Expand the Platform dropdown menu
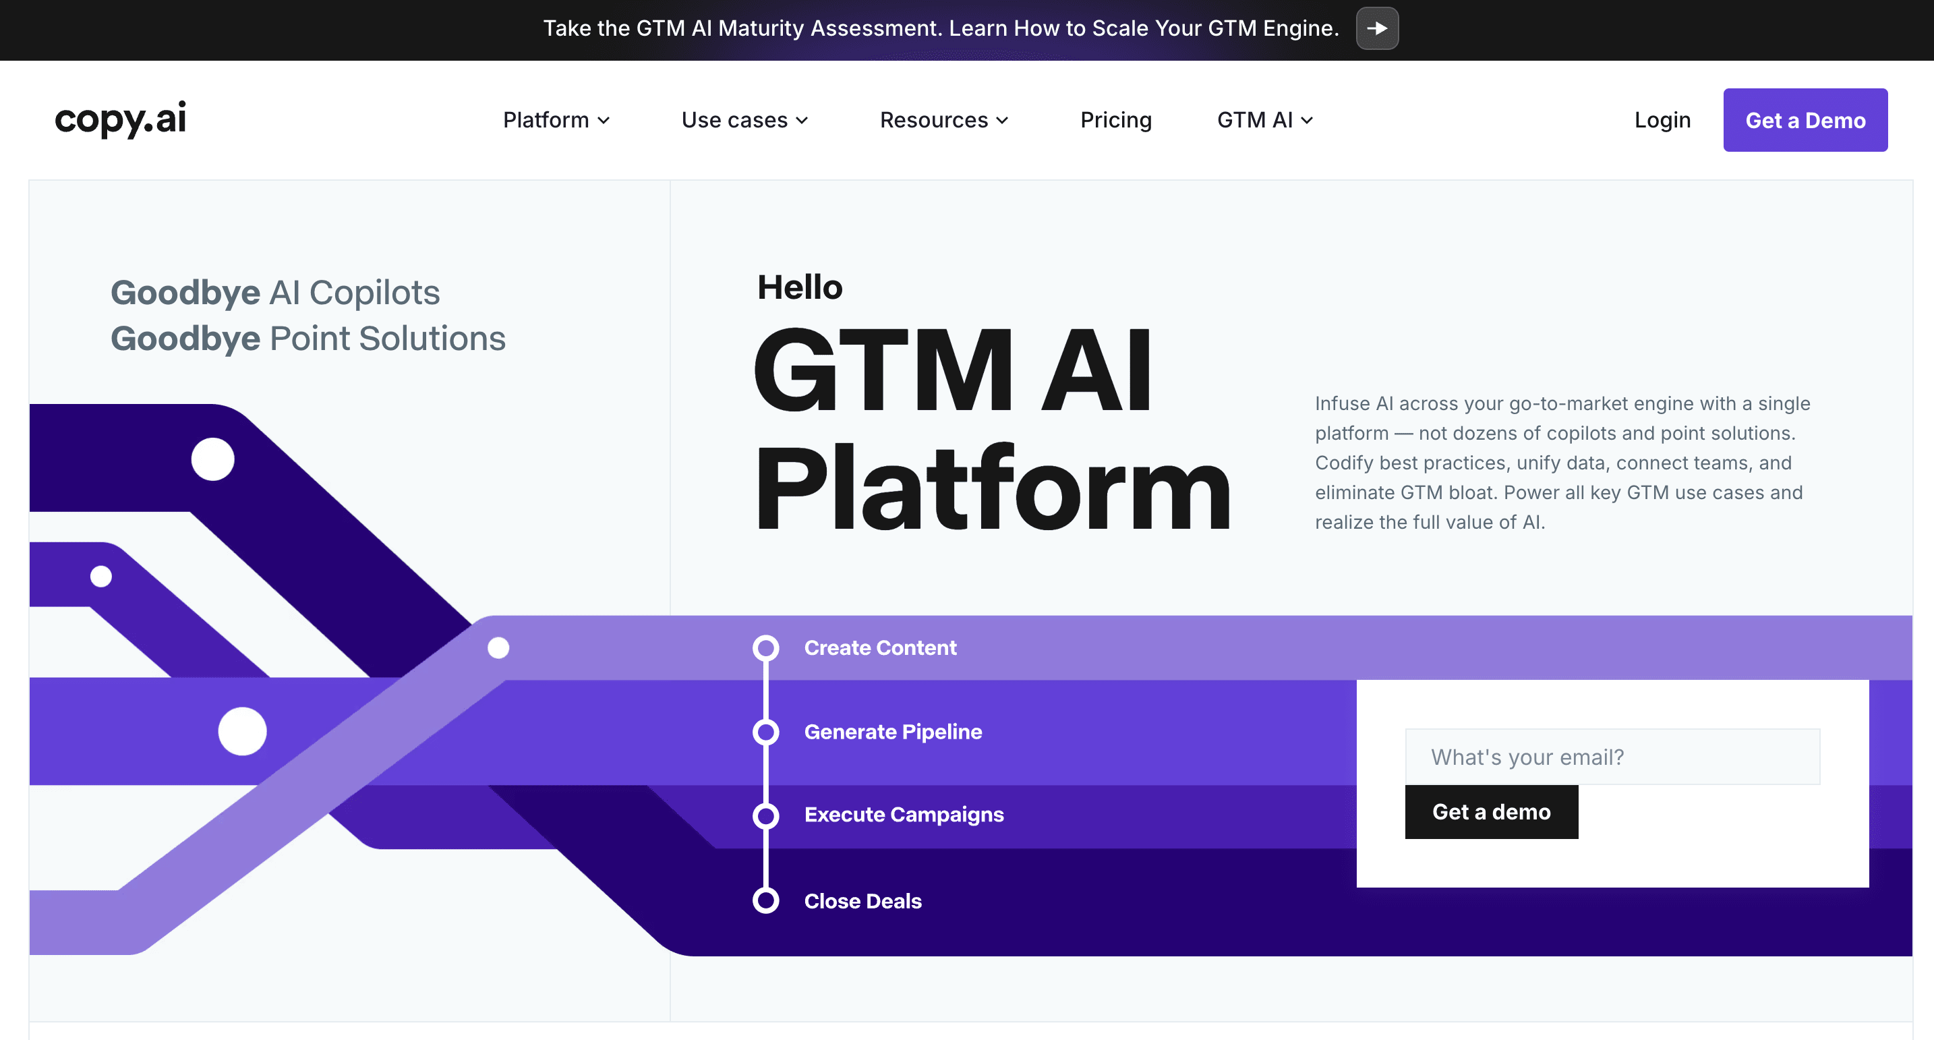Viewport: 1934px width, 1040px height. [x=556, y=120]
